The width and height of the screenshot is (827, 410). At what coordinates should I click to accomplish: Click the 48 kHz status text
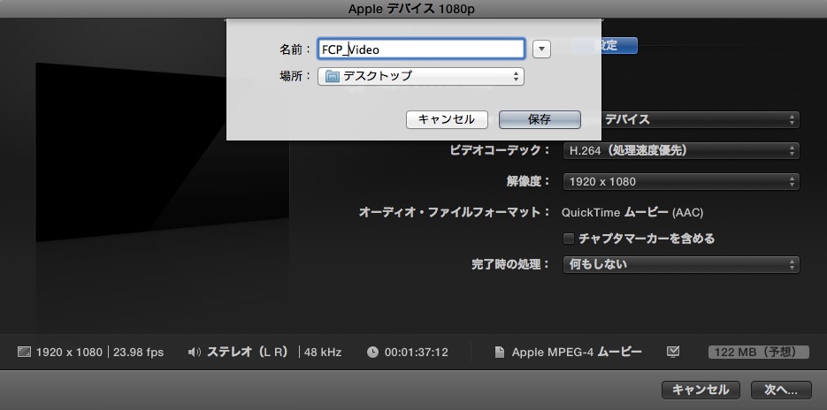(323, 352)
